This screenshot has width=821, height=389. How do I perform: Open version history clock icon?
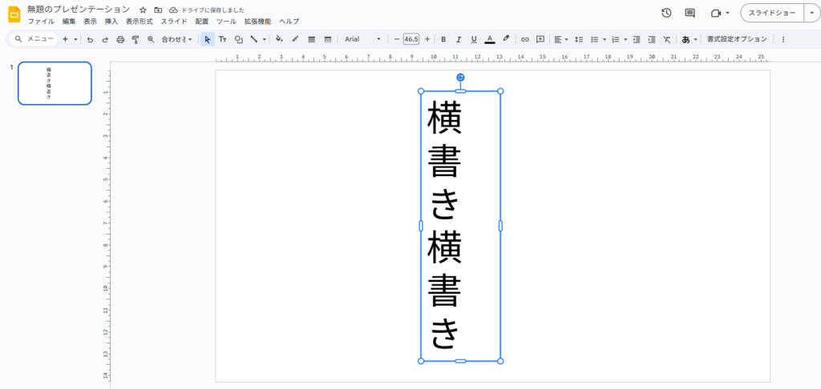[x=666, y=13]
